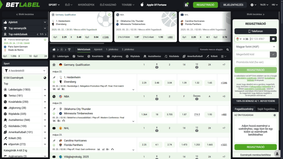Favorite the Carolina Hurricanes match star

coord(54,145)
